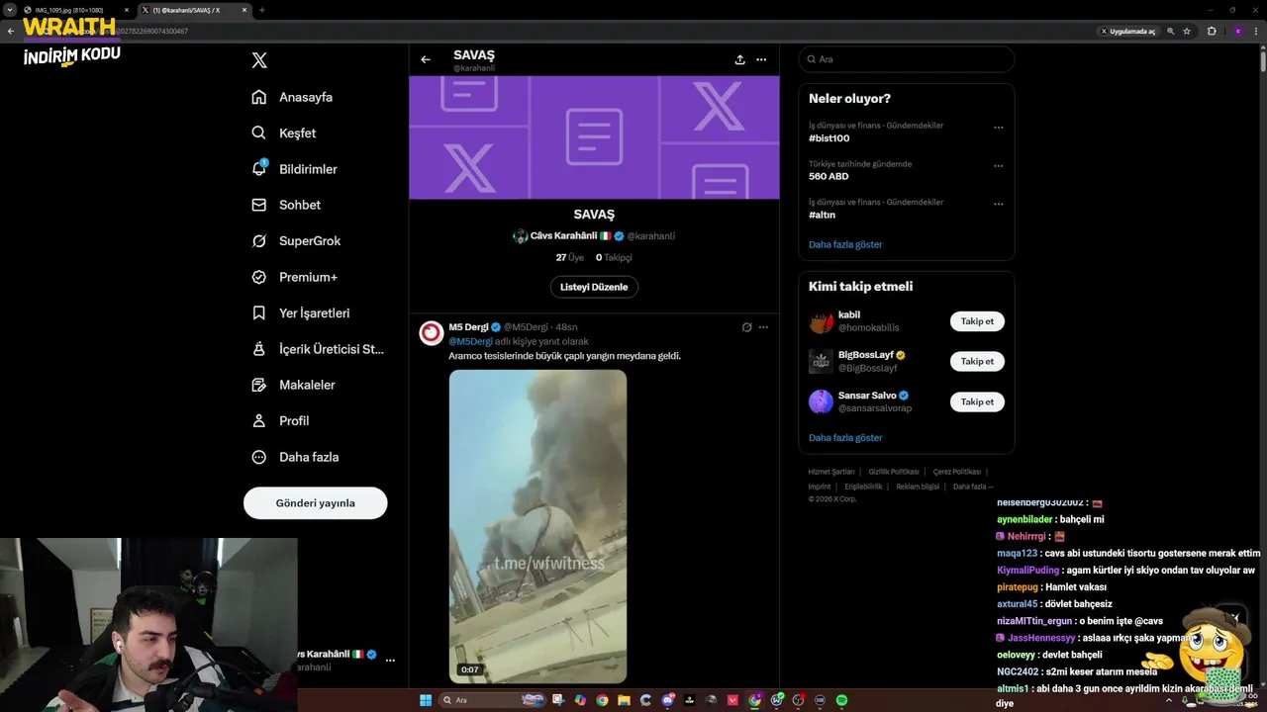
Task: Click the Makaleler articles icon
Action: point(259,385)
